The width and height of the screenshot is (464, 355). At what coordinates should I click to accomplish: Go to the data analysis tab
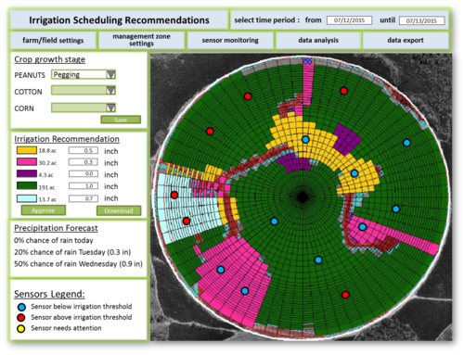[x=318, y=41]
